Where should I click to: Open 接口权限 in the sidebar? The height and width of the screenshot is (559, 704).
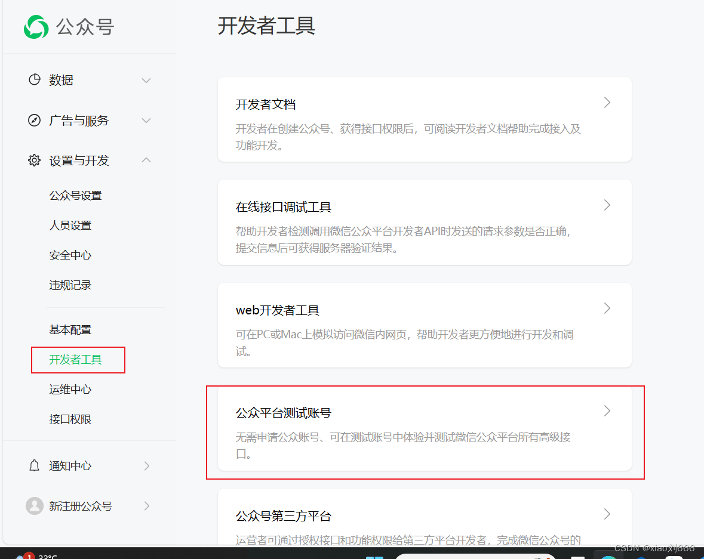70,419
